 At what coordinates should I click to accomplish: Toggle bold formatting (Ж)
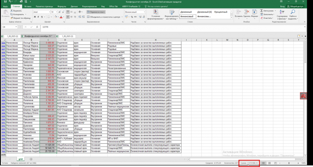(x=35, y=17)
